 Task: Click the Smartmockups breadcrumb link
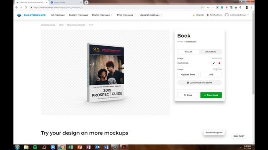tap(48, 25)
